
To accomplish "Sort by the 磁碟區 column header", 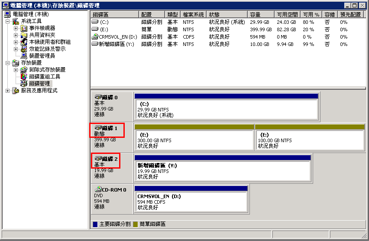I will pyautogui.click(x=115, y=15).
